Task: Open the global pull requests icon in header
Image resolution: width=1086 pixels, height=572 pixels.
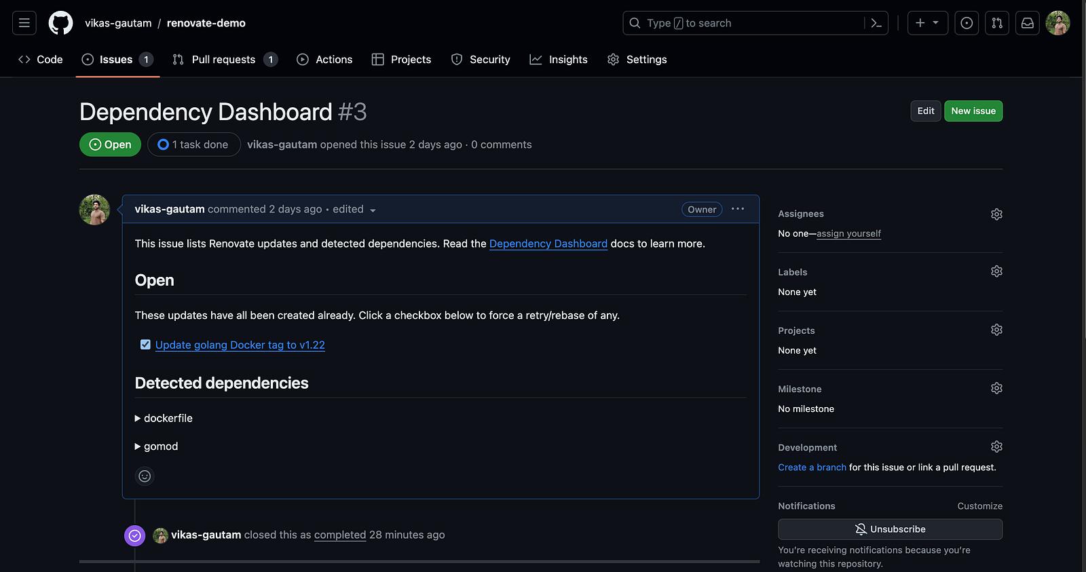Action: tap(997, 23)
